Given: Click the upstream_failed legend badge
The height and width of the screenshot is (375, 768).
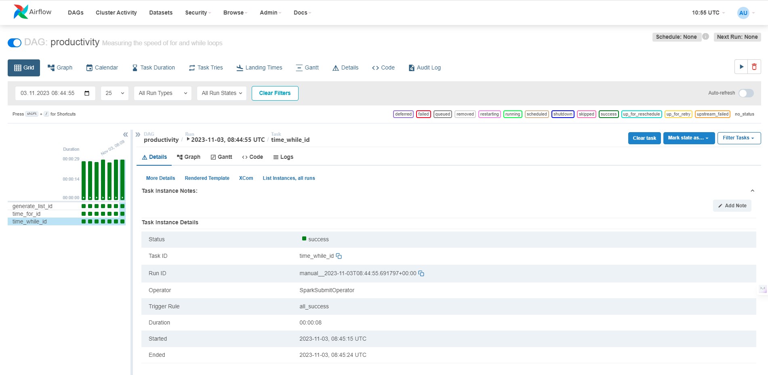Looking at the screenshot, I should coord(713,114).
